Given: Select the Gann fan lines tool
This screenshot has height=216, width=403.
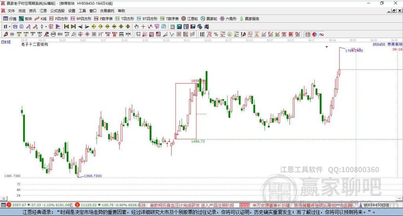Looking at the screenshot, I should [x=145, y=34].
